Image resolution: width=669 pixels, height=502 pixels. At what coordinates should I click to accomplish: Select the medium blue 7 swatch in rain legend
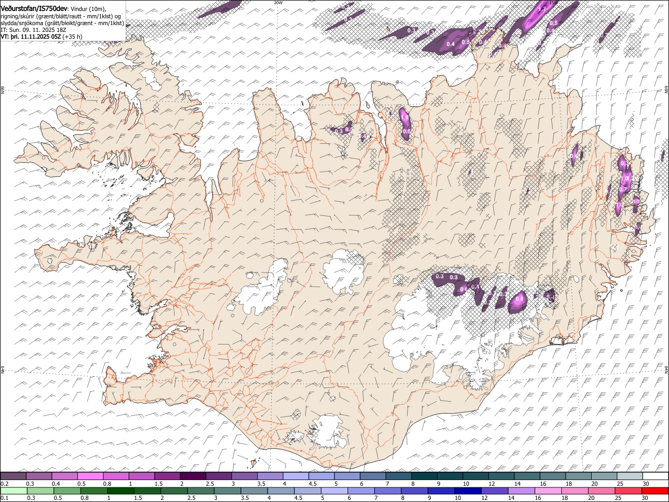point(388,491)
